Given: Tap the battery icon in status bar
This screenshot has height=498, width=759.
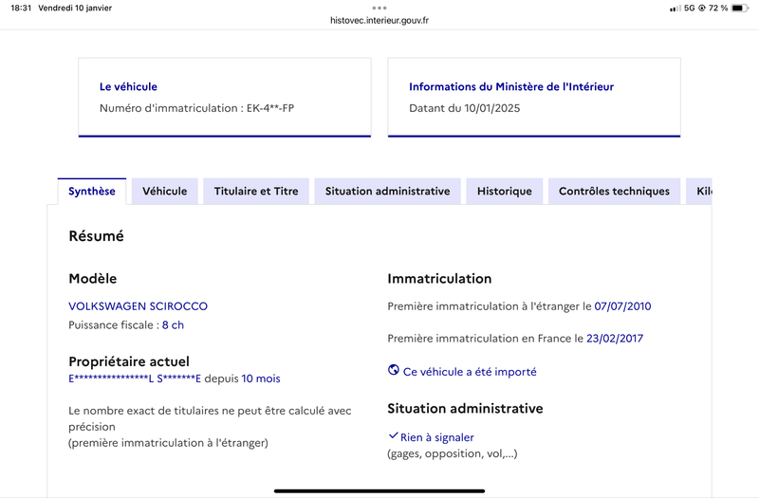Looking at the screenshot, I should 740,8.
